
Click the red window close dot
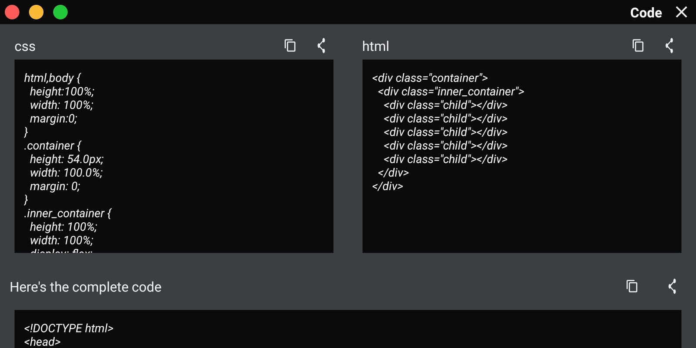(12, 12)
